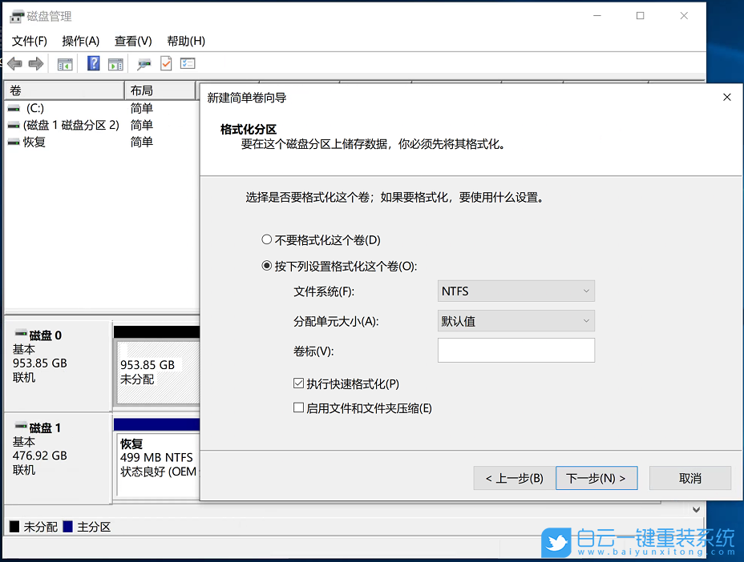Select 不要格式化这个卷 radio button
The height and width of the screenshot is (562, 744).
265,239
